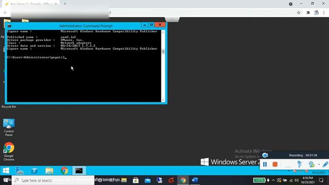
Task: Open the network icon in system tray
Action: (x=291, y=180)
